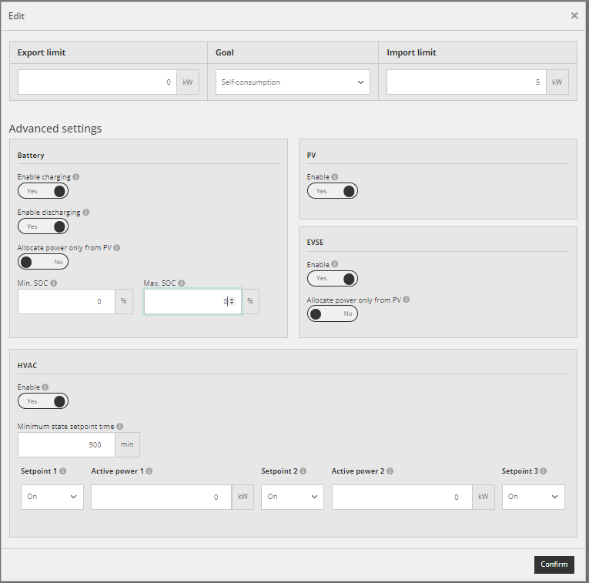Click the min unit label
589x583 pixels.
pyautogui.click(x=127, y=445)
